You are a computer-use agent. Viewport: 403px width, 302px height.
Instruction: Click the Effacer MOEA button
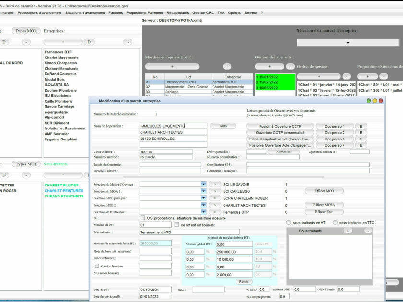324,205
